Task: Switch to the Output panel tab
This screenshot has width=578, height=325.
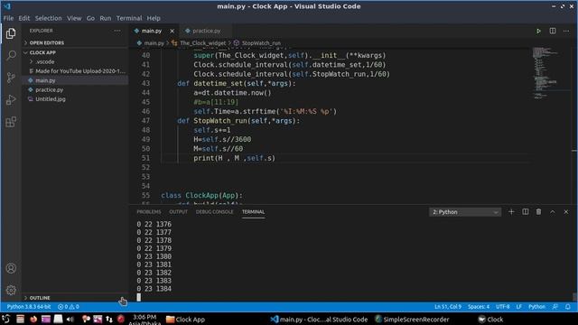Action: [x=179, y=212]
